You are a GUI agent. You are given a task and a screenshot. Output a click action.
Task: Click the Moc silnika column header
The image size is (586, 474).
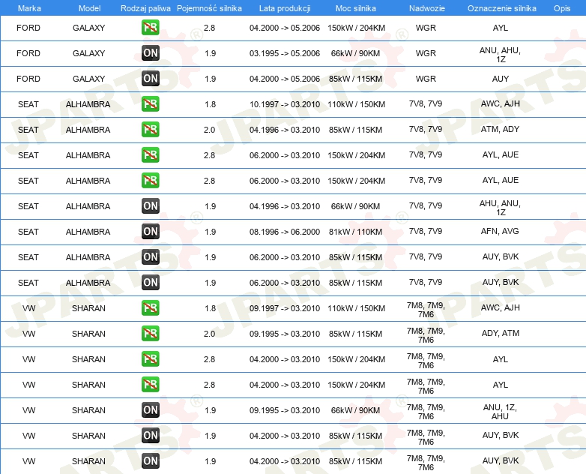(356, 8)
